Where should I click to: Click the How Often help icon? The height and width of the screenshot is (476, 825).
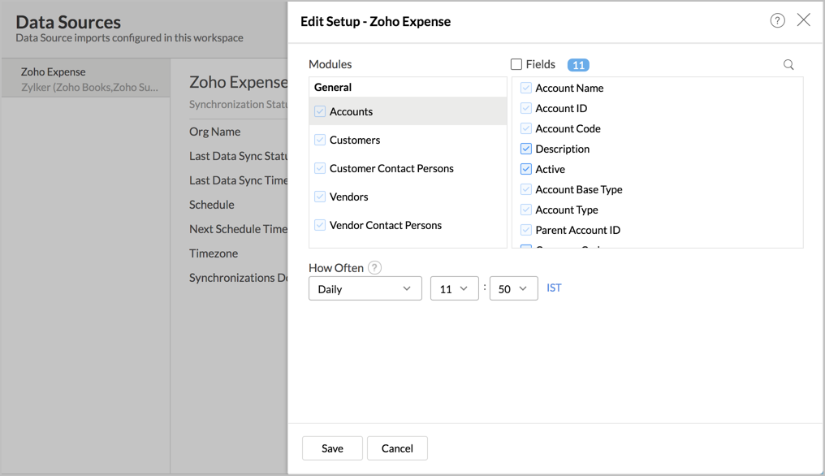(374, 267)
